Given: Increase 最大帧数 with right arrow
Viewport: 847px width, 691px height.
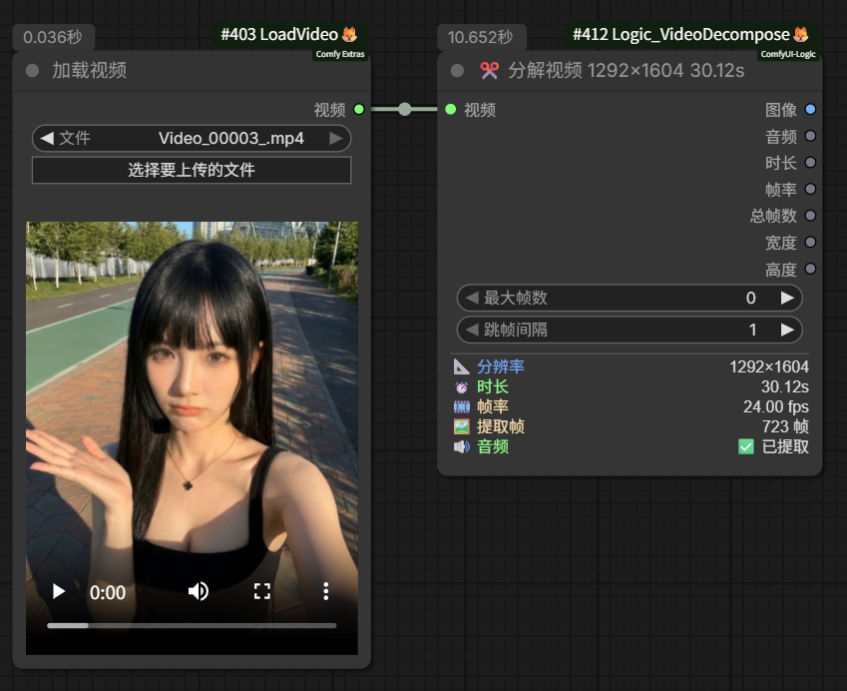Looking at the screenshot, I should tap(787, 298).
